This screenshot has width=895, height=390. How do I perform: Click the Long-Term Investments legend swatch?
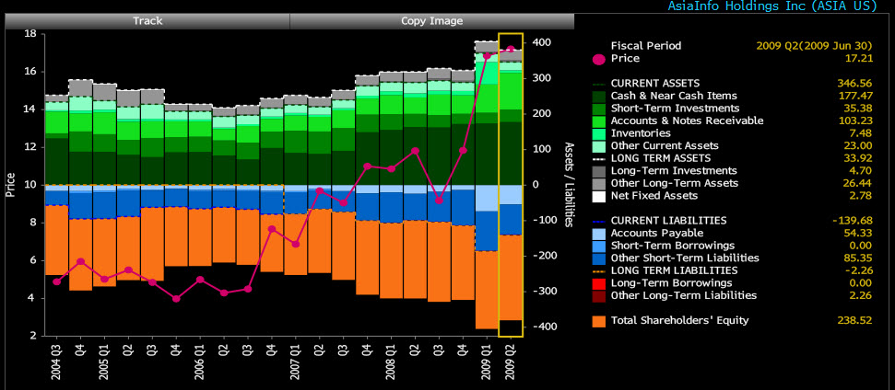tap(599, 171)
